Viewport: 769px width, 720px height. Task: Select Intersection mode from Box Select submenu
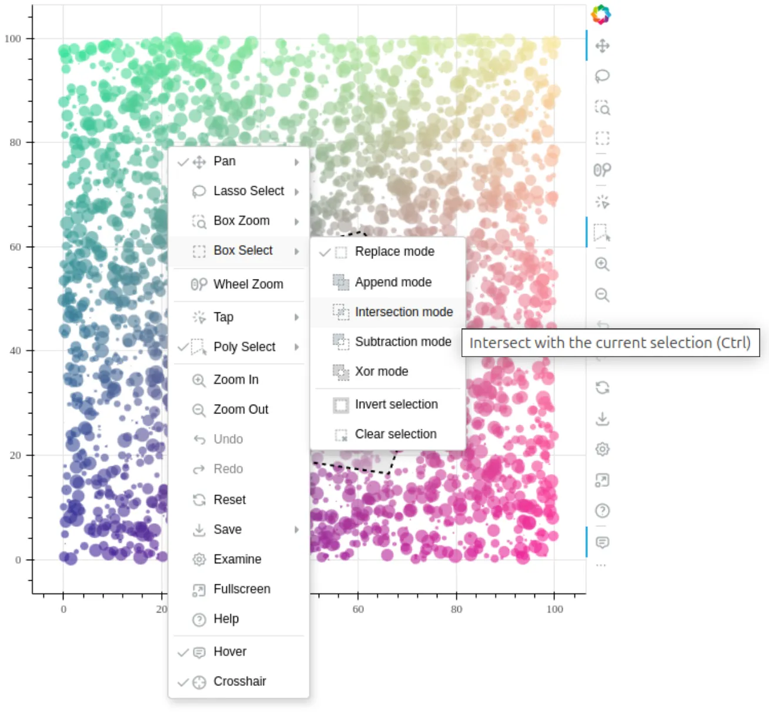pos(403,312)
